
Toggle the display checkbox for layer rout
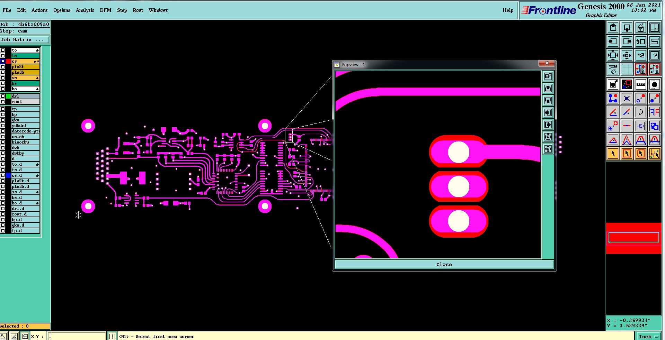pos(3,102)
